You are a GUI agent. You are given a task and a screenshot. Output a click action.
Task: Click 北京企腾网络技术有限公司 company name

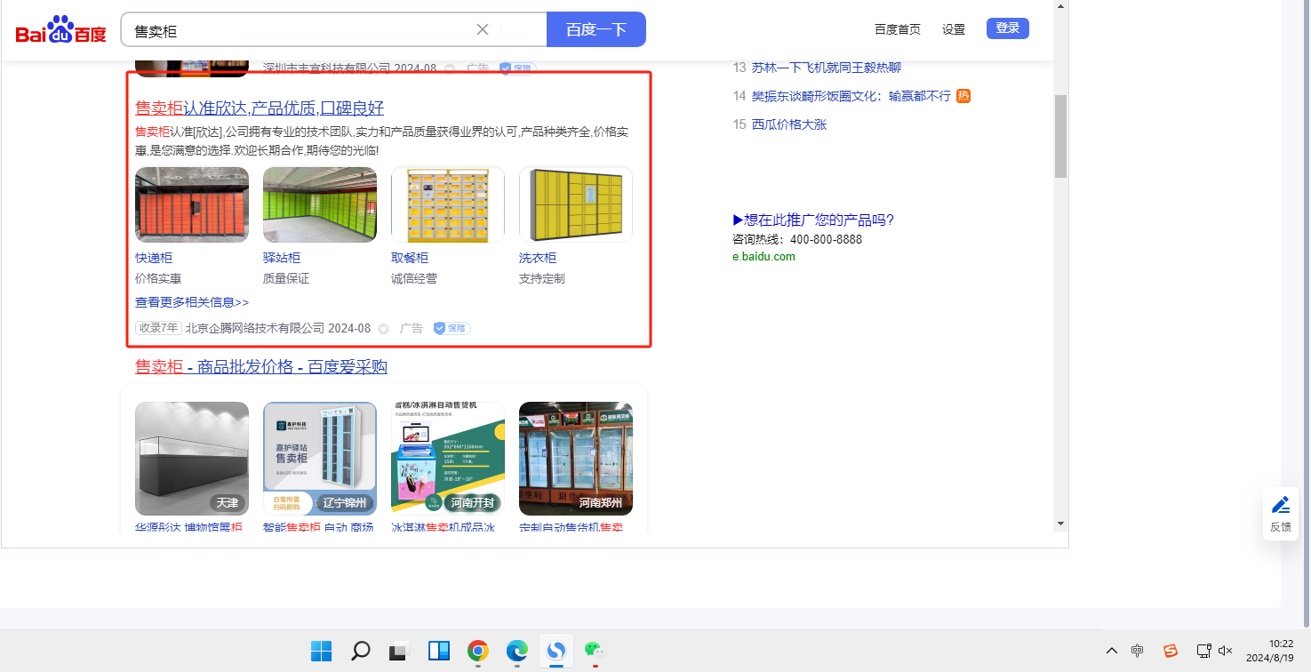click(255, 328)
